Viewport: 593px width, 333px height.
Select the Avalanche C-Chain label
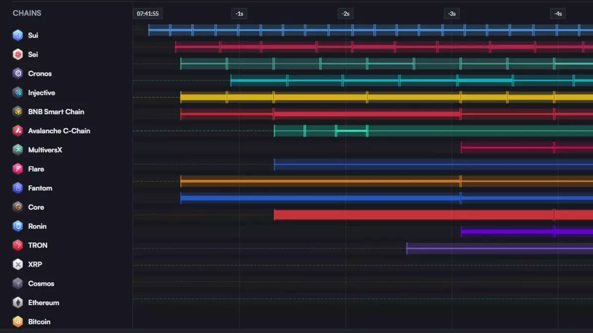click(x=59, y=131)
